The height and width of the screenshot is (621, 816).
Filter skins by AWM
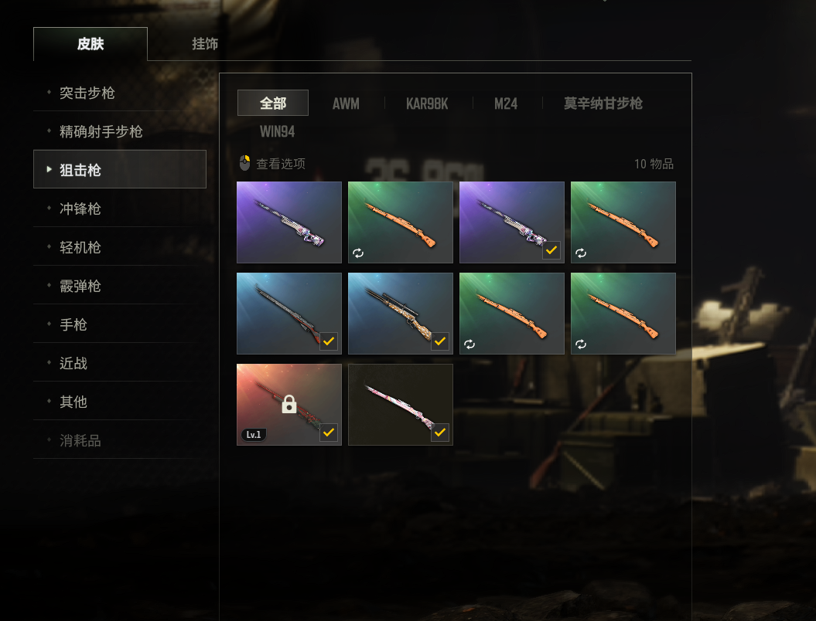346,103
